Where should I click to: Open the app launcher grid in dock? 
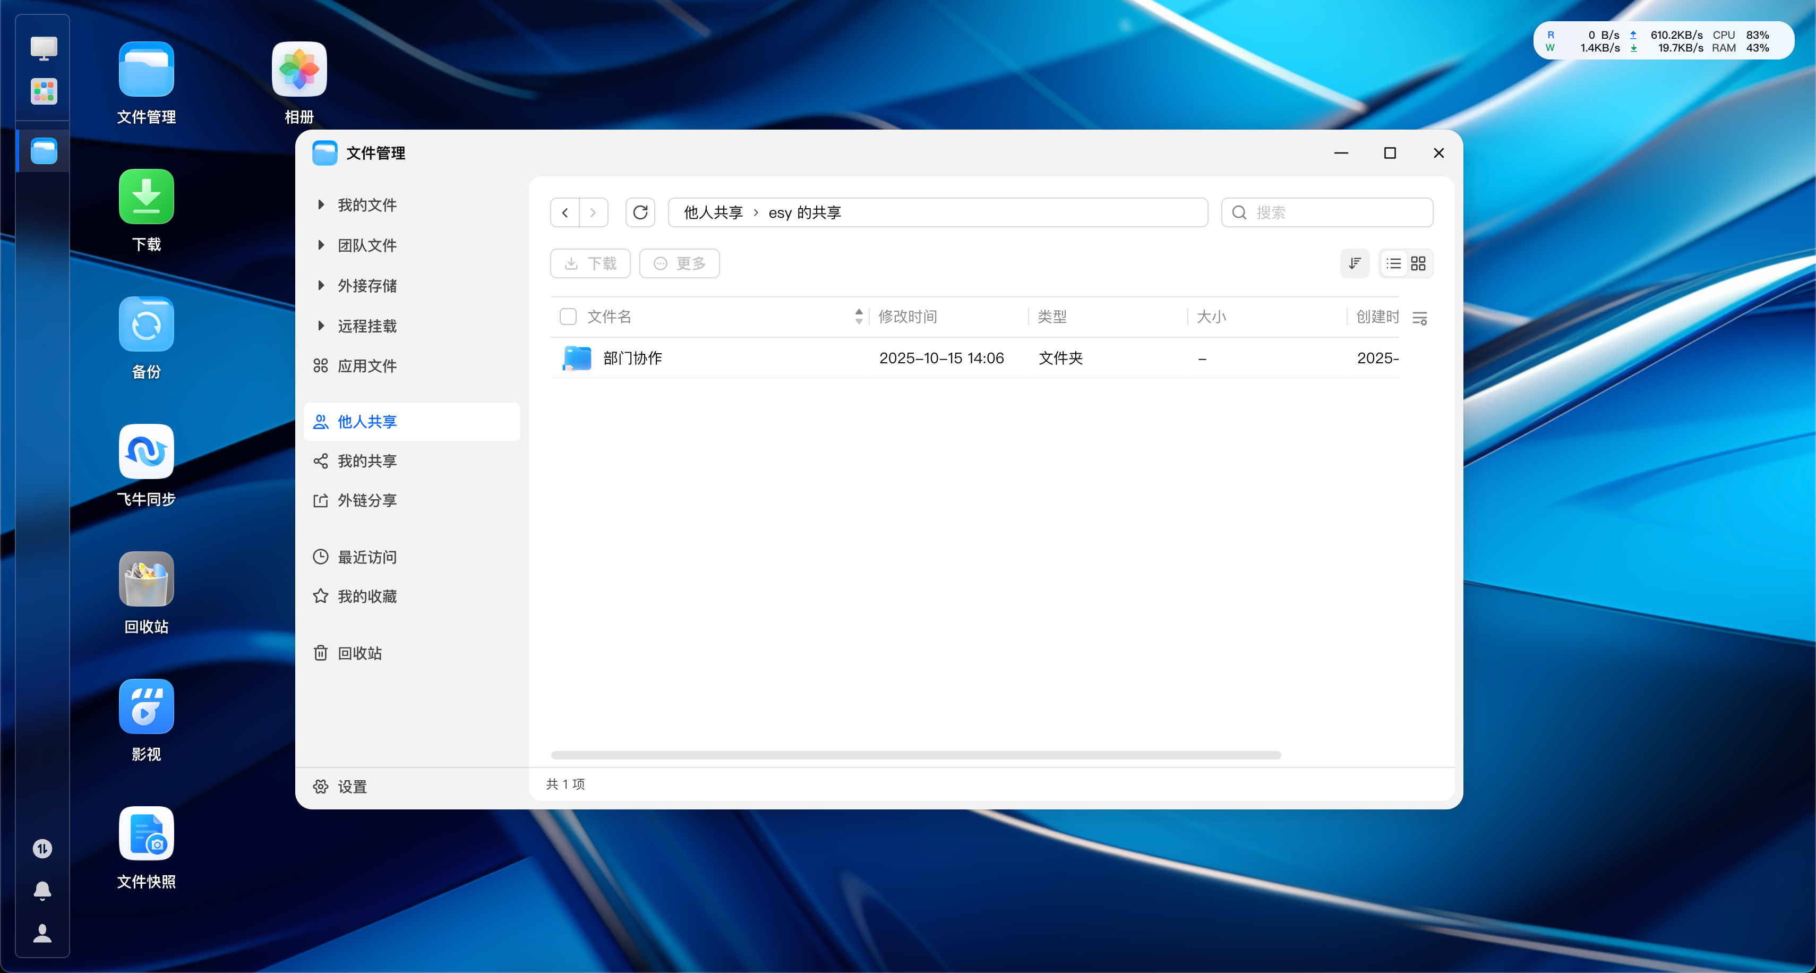(44, 92)
